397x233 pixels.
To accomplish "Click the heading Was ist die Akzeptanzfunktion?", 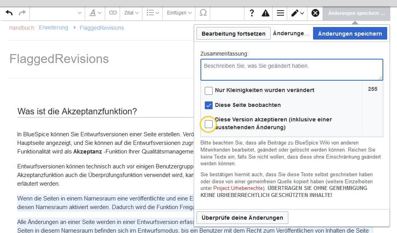I will click(x=77, y=112).
